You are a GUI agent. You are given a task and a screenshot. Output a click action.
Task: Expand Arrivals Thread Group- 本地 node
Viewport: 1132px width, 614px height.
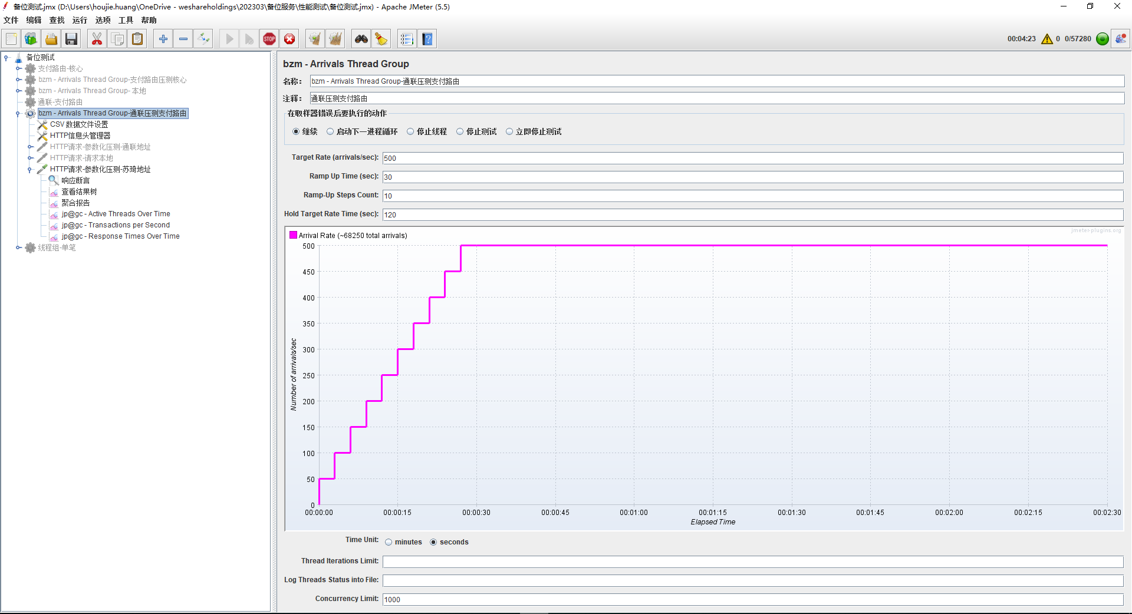tap(18, 91)
